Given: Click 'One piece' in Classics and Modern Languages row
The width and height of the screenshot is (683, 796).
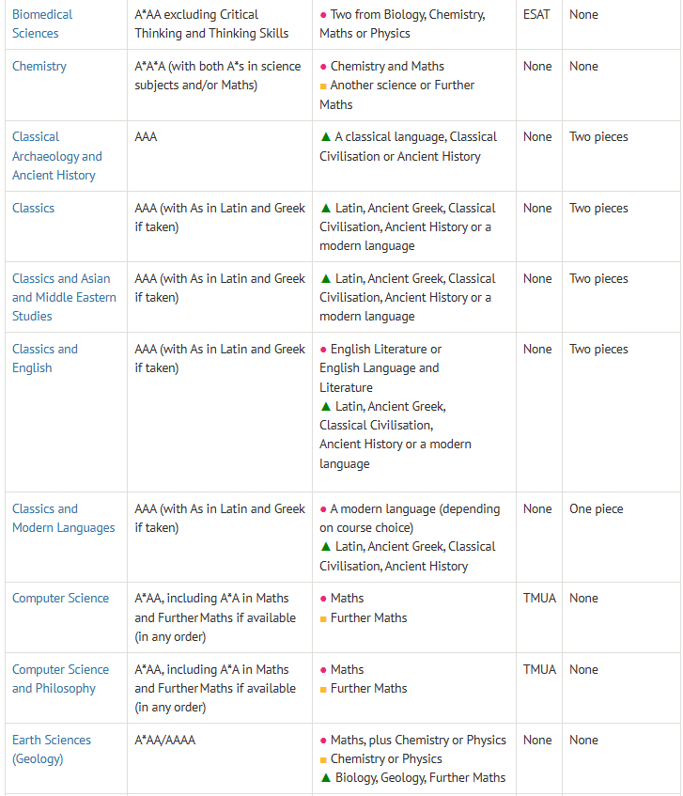Looking at the screenshot, I should click(x=596, y=508).
